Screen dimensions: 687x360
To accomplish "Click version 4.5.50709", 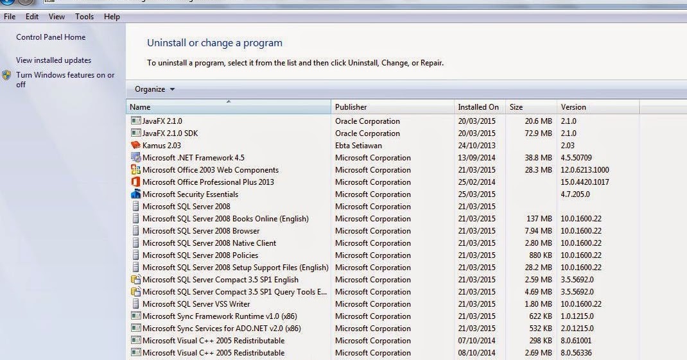I will coord(576,157).
